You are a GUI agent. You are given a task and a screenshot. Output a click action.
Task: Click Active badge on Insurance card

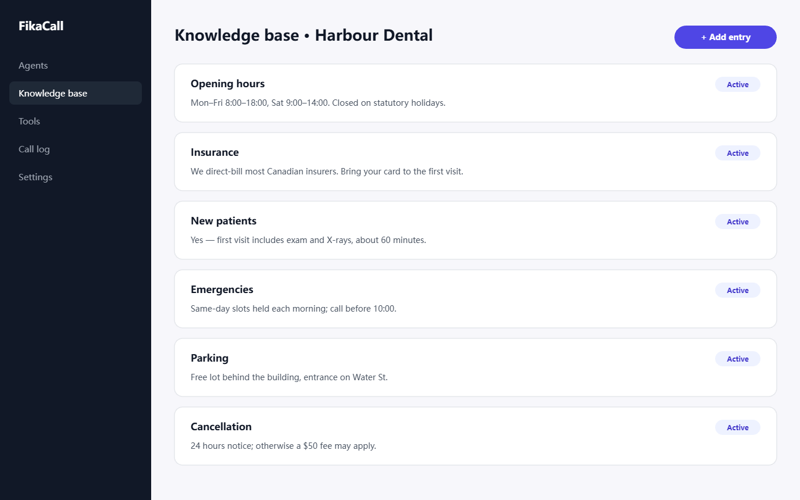[738, 153]
